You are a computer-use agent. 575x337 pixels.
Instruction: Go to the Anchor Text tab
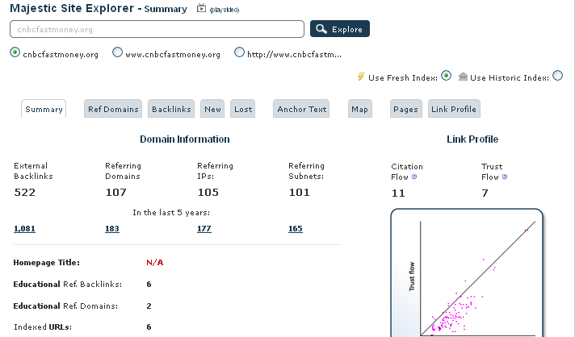click(x=301, y=109)
